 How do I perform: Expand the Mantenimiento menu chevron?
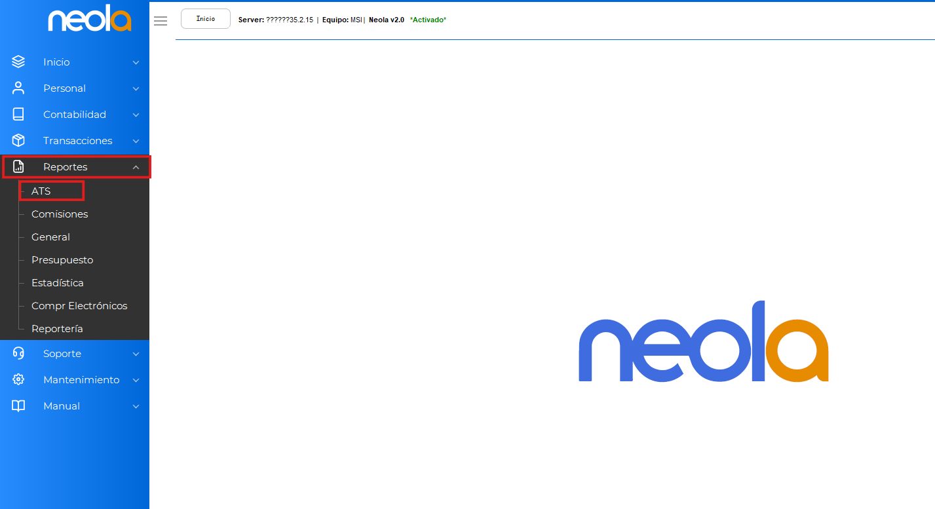pyautogui.click(x=136, y=381)
